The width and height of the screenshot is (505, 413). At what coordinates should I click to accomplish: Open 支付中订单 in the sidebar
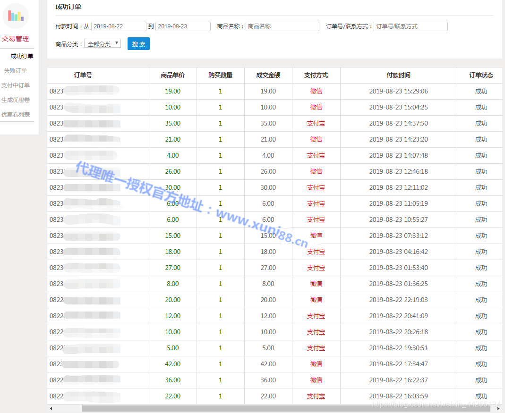point(16,85)
